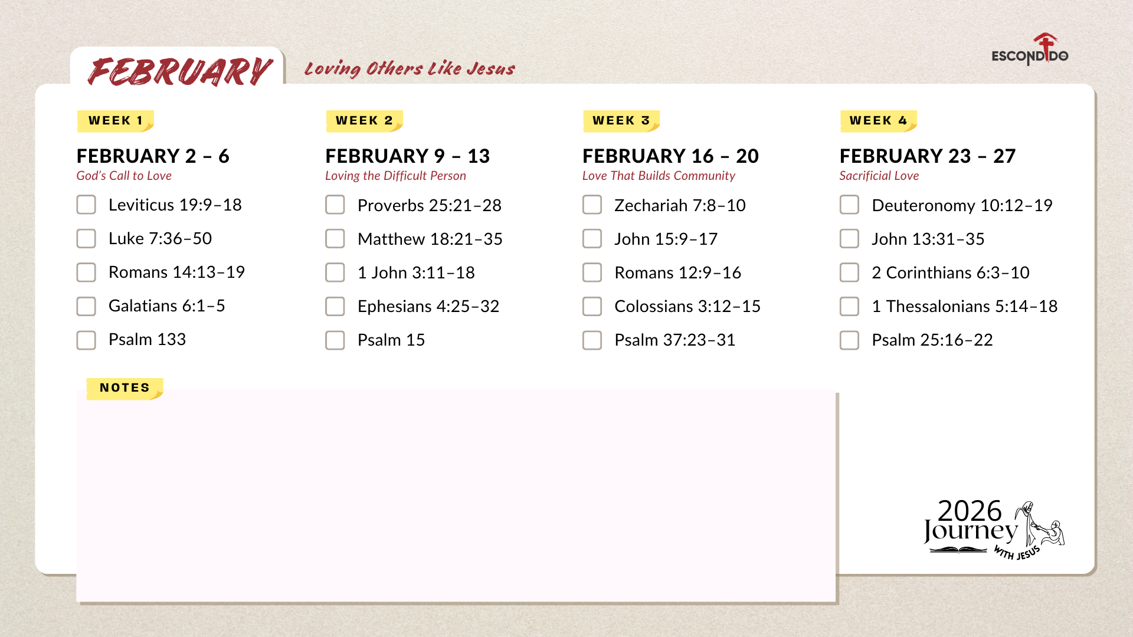Check the Zechariah 7:8–10 box
This screenshot has width=1133, height=637.
coord(592,205)
